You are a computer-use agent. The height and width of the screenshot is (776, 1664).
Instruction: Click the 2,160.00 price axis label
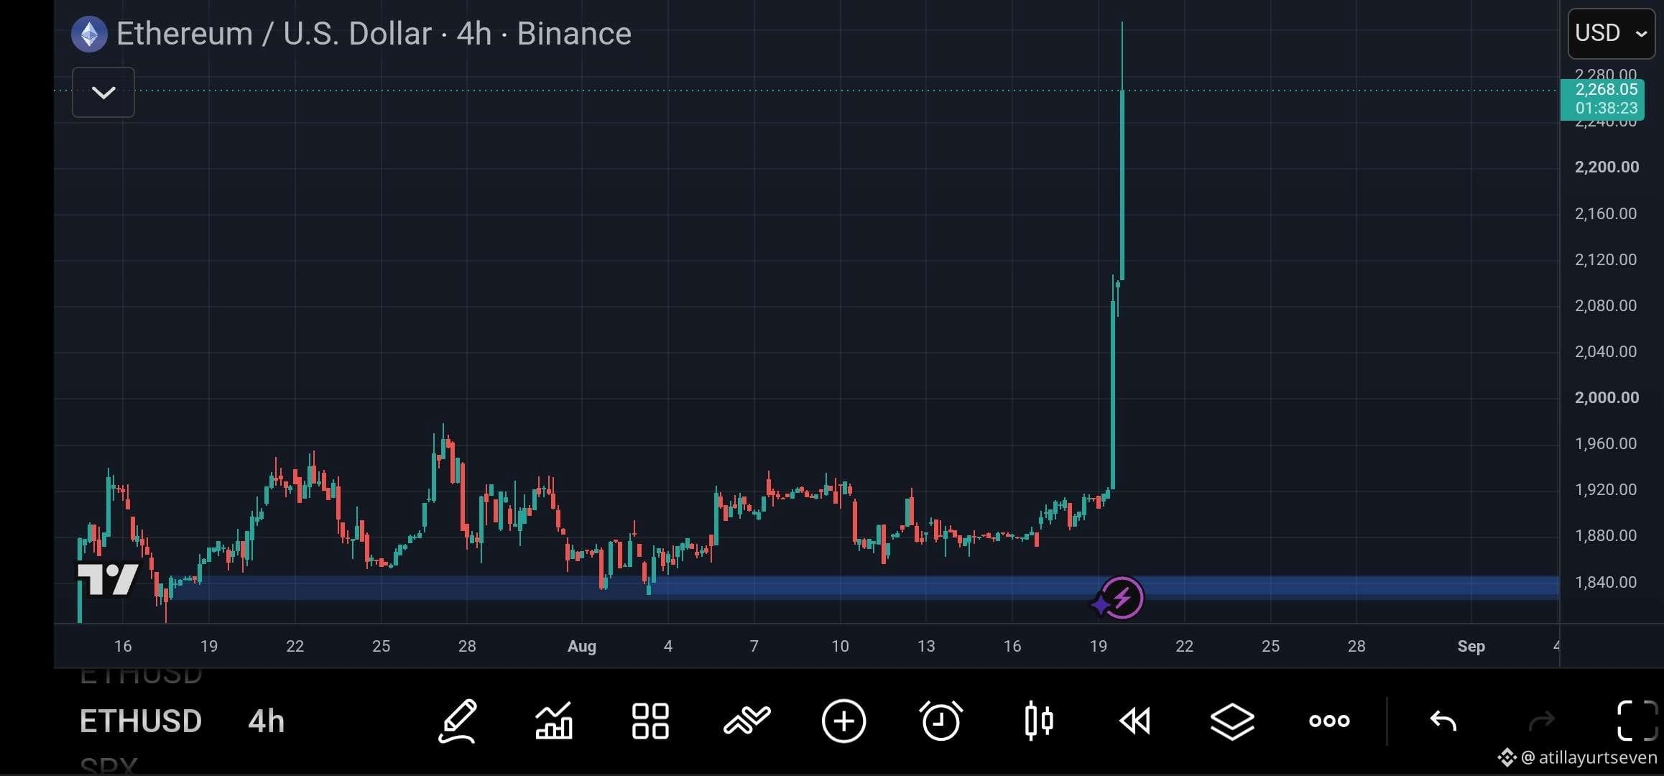[x=1605, y=213]
